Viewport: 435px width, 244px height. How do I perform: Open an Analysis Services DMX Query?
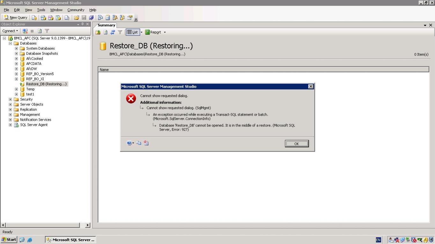(x=50, y=18)
